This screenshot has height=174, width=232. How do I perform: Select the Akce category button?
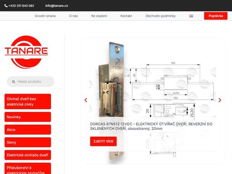pyautogui.click(x=28, y=130)
